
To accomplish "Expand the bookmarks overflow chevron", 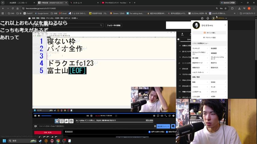I will click(x=234, y=13).
